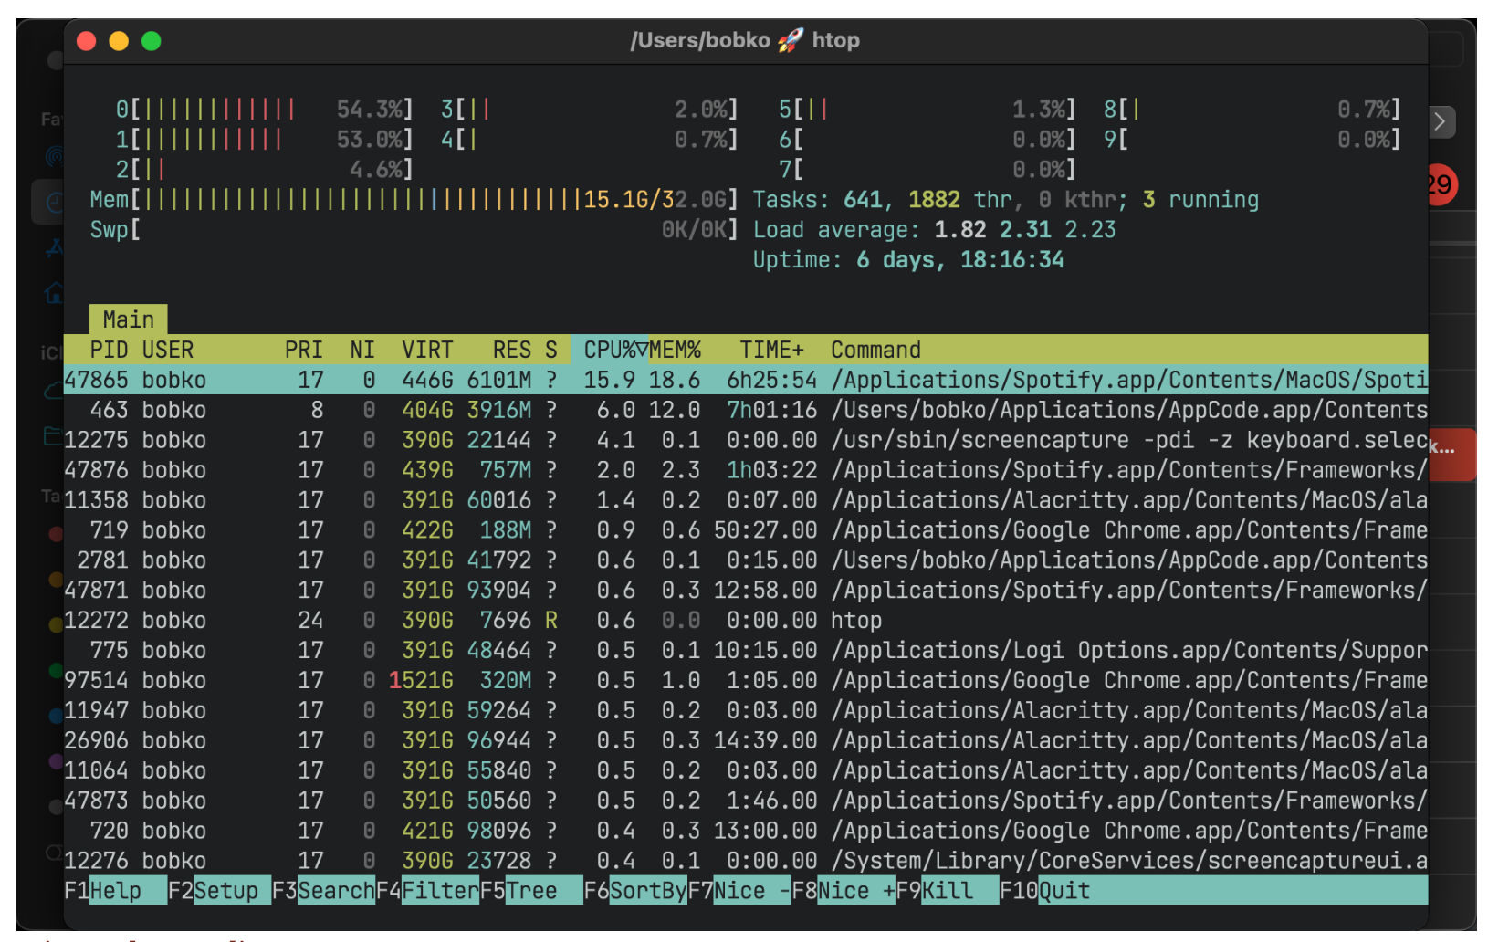Open F2 Setup in htop
This screenshot has width=1488, height=942.
point(219,891)
